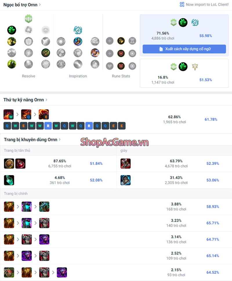Viewport: 232px width, 281px height.
Task: Expand the Thứ tự kỹ năng Ornn chevron
Action: coord(46,100)
